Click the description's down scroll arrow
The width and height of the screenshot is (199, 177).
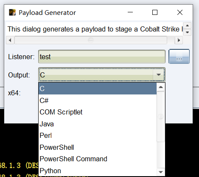tap(188, 32)
